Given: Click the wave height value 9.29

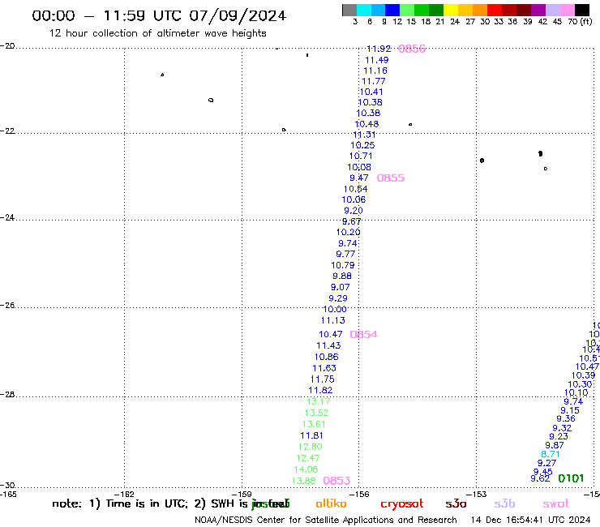Looking at the screenshot, I should click(338, 298).
